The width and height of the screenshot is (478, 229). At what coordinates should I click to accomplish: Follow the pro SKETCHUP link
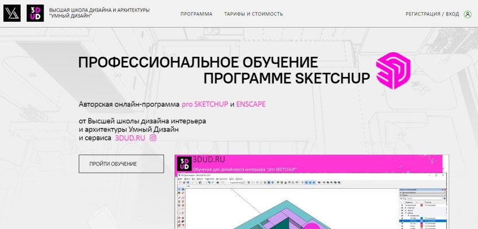(205, 104)
